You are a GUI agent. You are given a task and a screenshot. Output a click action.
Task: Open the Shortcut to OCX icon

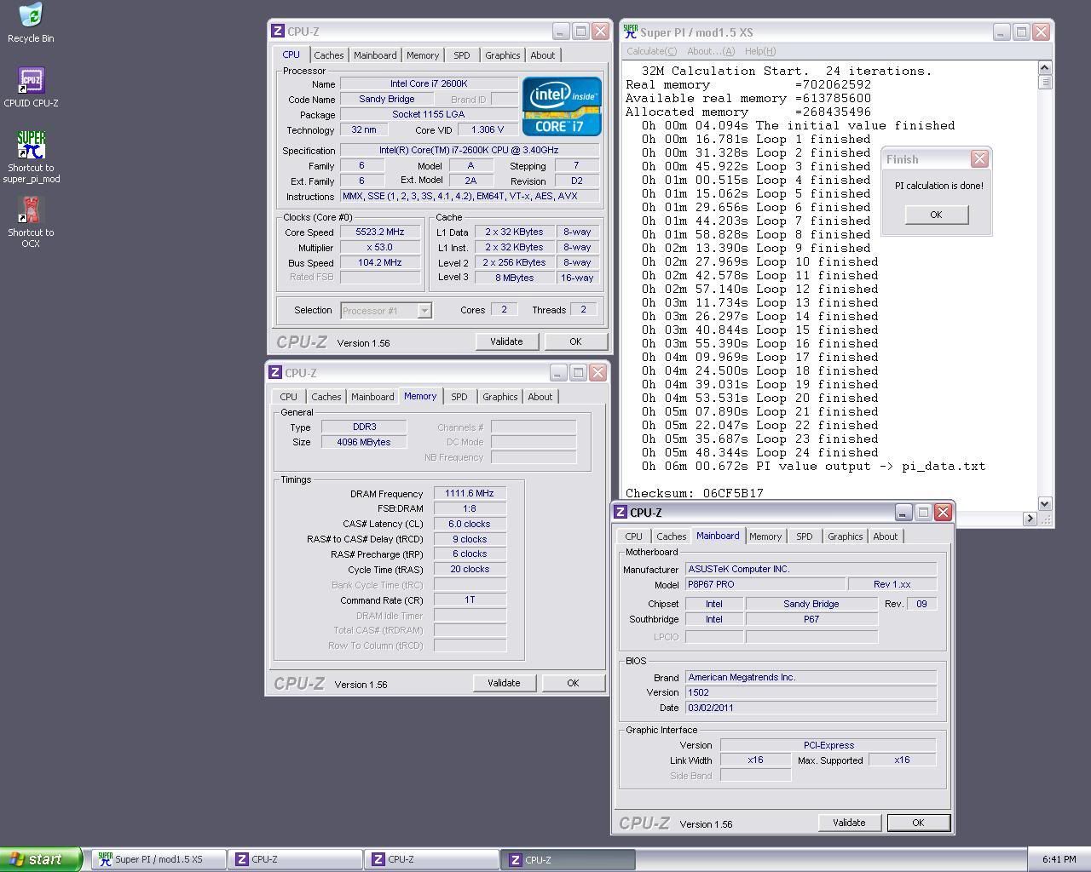pyautogui.click(x=31, y=211)
